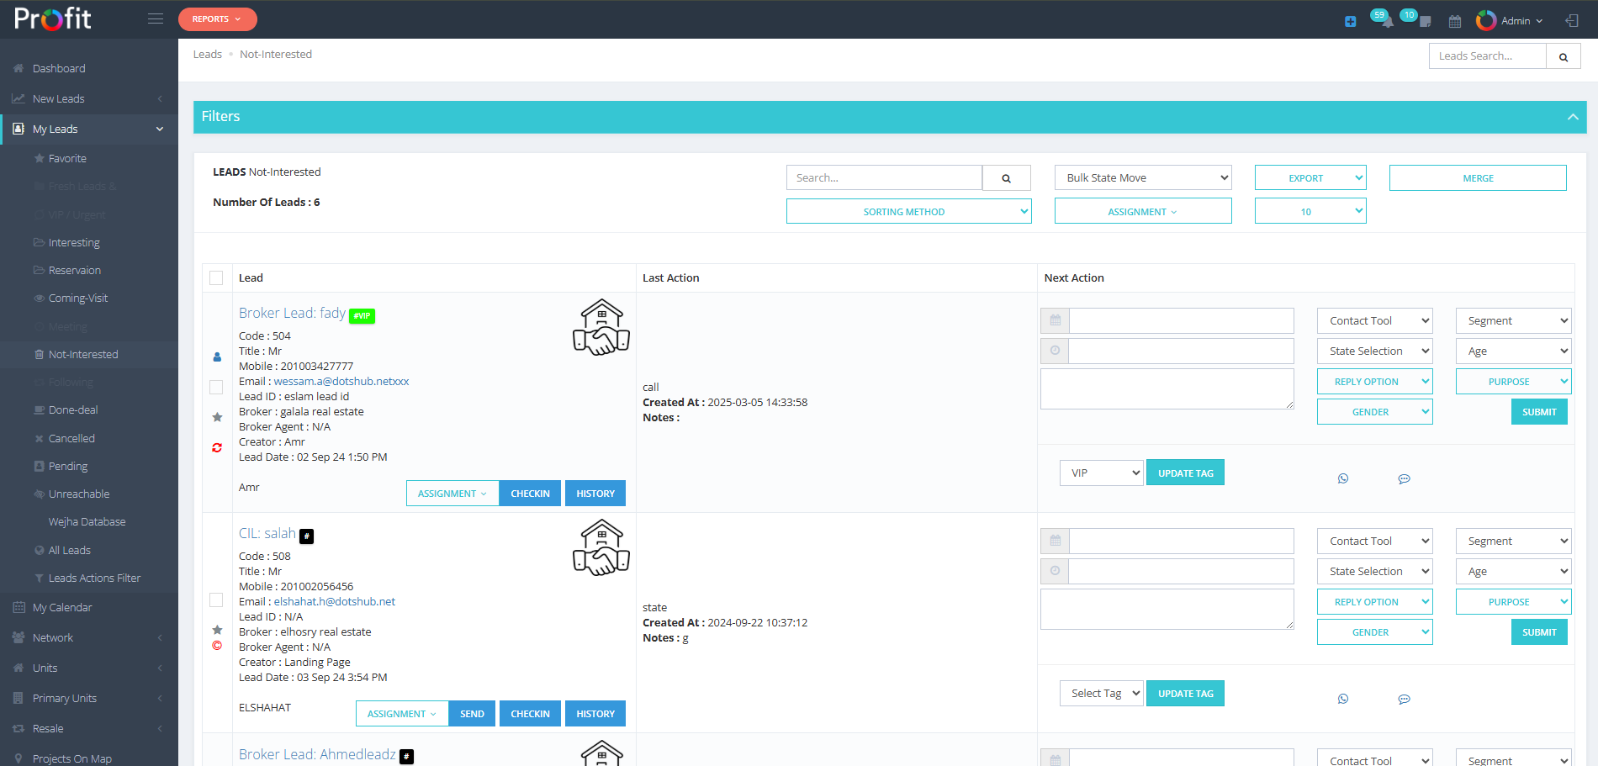This screenshot has width=1598, height=766.
Task: Check the box for Broker Lead fady
Action: pyautogui.click(x=216, y=387)
